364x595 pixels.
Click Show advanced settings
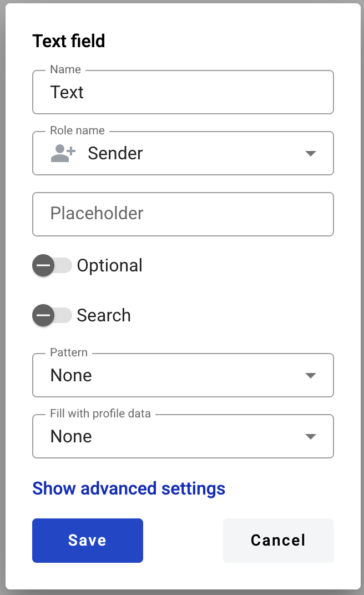pos(128,488)
